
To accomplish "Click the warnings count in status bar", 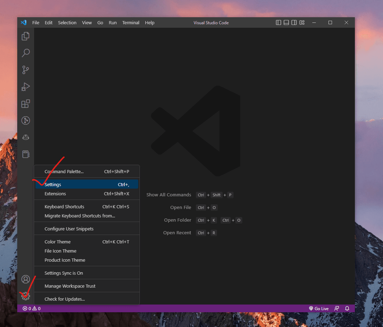I will [x=37, y=308].
